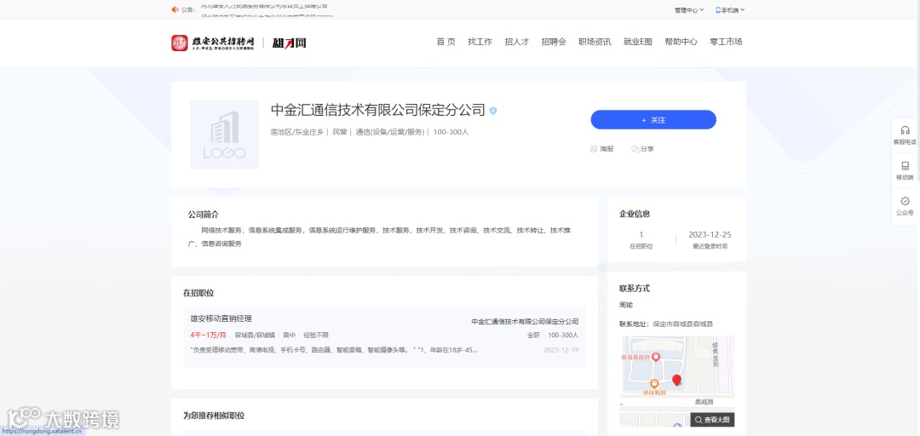Click company title 中金汇通信技术有限公司保定分公司
920x436 pixels.
378,111
